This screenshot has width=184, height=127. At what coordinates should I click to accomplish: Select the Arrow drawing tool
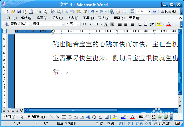tap(57, 117)
